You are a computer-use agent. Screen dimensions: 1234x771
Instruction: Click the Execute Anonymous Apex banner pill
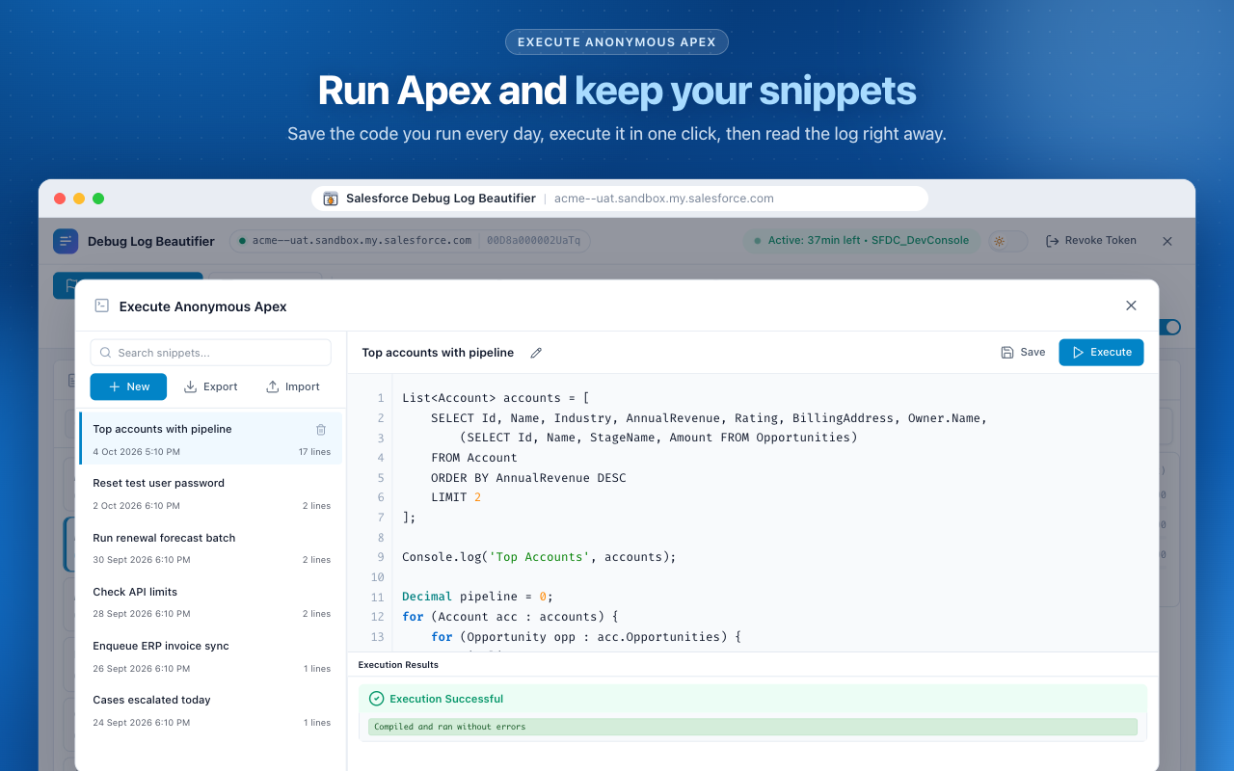[x=617, y=41]
